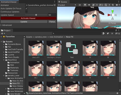Screen dimensions: 121x95
Task: Open scene tools wrench settings icon
Action: (x=113, y=5)
